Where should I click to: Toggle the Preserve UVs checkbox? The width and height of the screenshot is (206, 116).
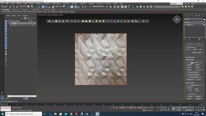pos(188,94)
